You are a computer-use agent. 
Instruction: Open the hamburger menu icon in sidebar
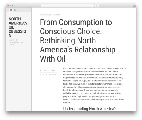pyautogui.click(x=11, y=10)
